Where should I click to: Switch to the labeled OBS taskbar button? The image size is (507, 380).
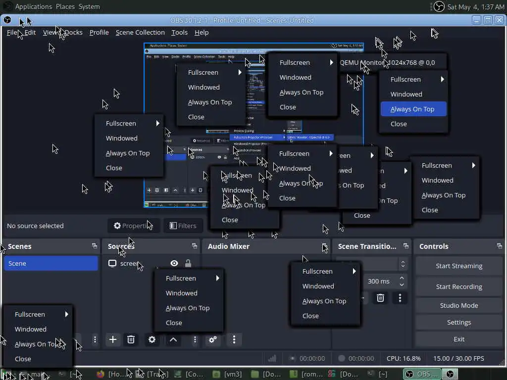click(422, 374)
